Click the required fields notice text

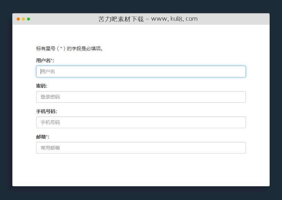click(70, 49)
